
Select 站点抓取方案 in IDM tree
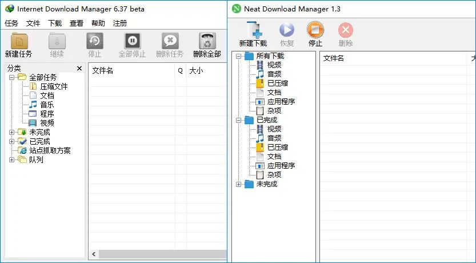(50, 150)
